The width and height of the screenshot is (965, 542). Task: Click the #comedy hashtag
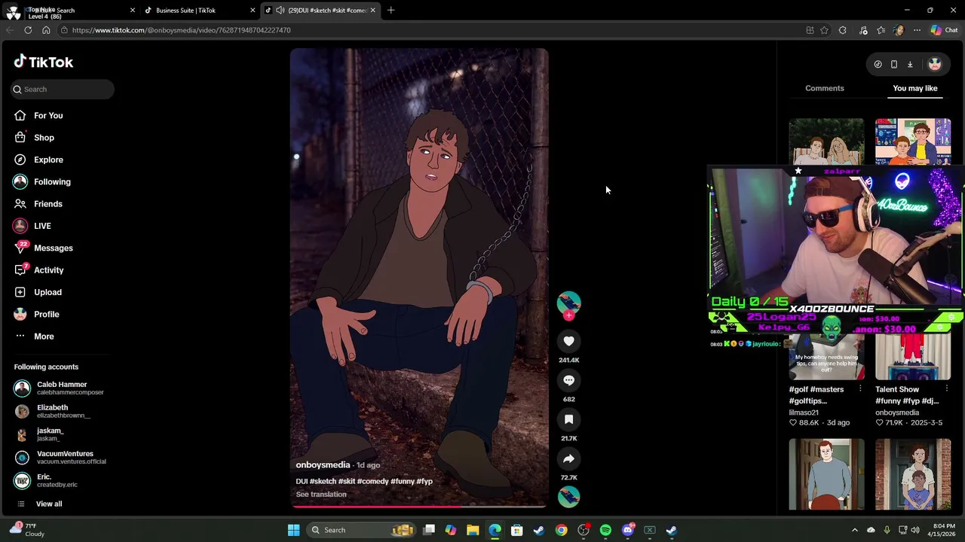[372, 481]
